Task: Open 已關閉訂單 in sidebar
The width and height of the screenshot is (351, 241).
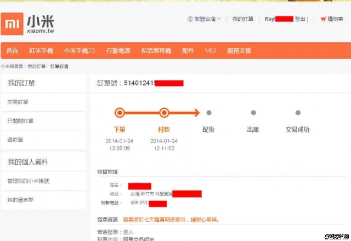Action: pos(20,121)
